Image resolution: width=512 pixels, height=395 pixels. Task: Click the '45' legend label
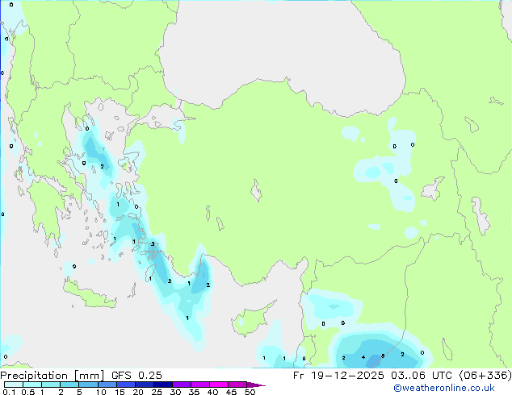(x=231, y=392)
